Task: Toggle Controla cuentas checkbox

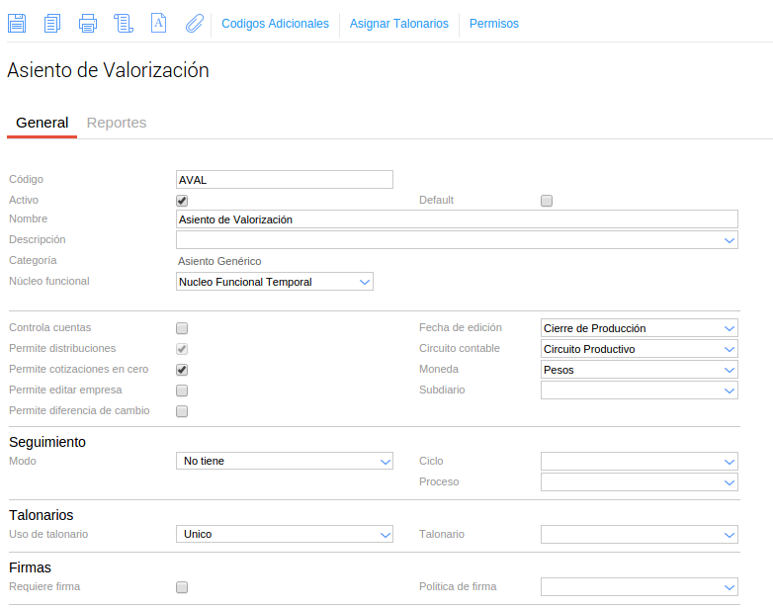Action: point(182,328)
